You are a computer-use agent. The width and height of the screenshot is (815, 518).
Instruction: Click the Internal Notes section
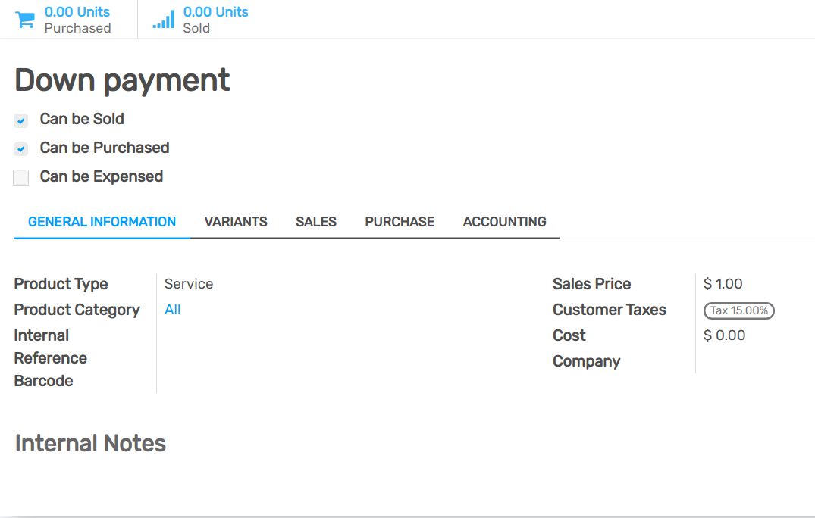pos(89,443)
